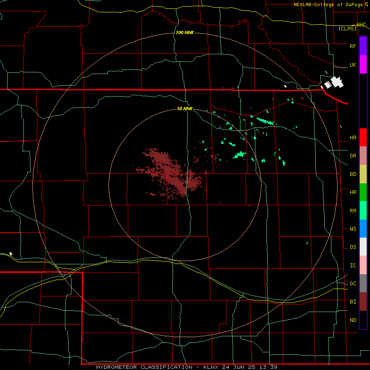Click the GC gray legend swatch
Viewport: 370px width, 370px height.
point(363,283)
